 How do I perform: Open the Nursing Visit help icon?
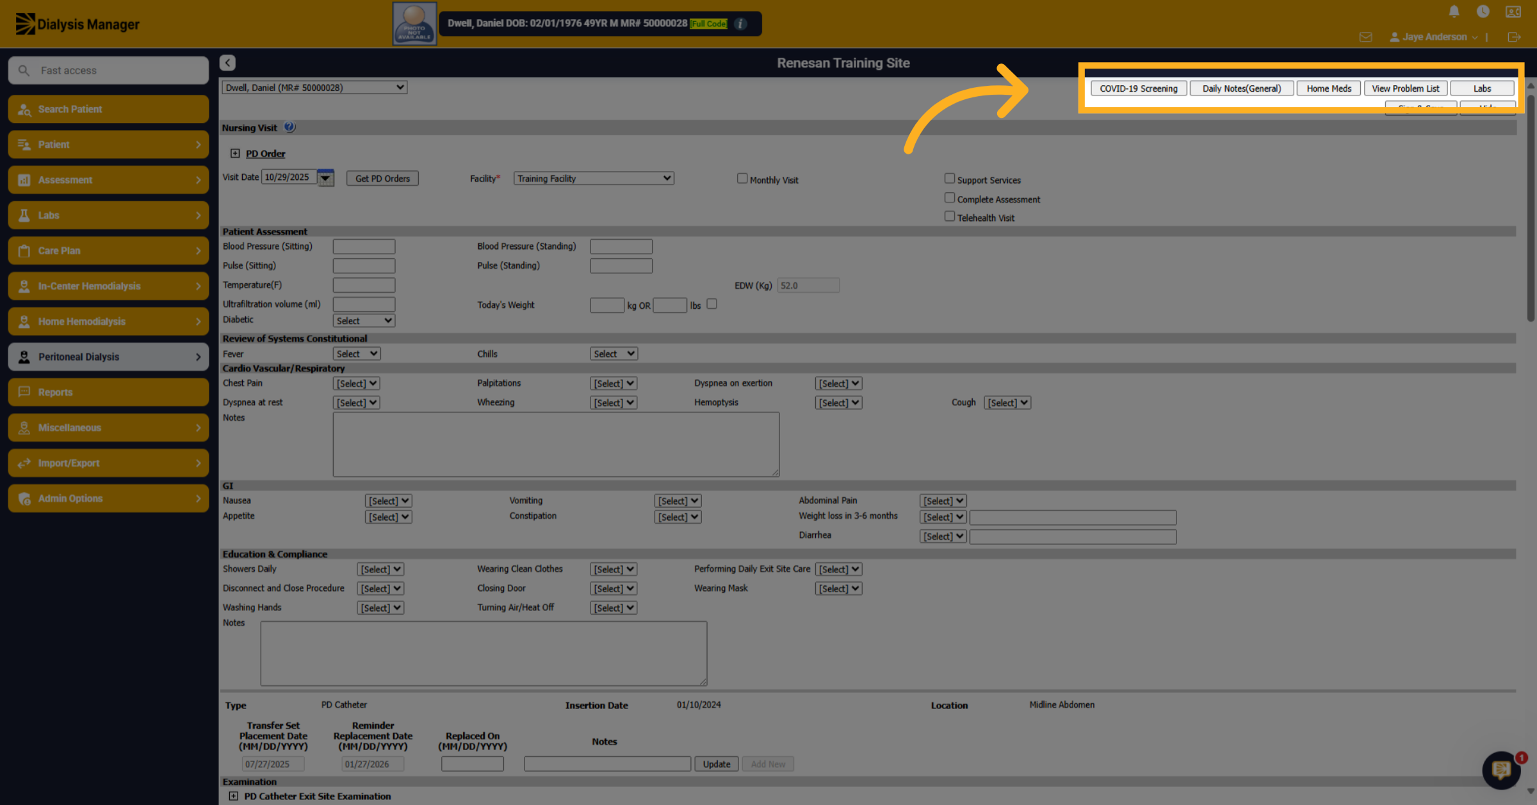pos(289,127)
